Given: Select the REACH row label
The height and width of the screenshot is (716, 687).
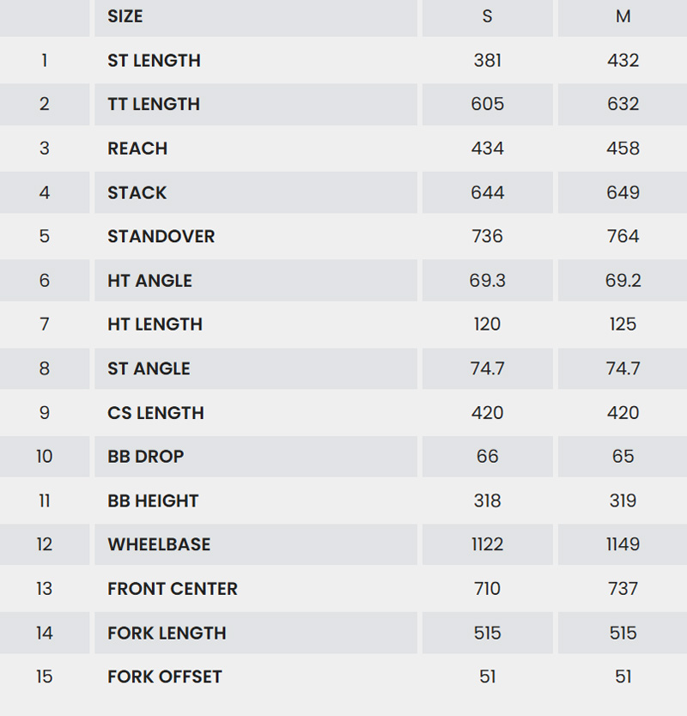Looking at the screenshot, I should (x=137, y=149).
